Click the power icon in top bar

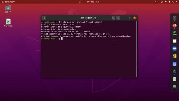tap(173, 2)
